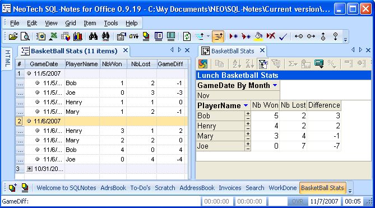This screenshot has height=208, width=375.
Task: Open the Sigma totals dropdown
Action: [293, 64]
